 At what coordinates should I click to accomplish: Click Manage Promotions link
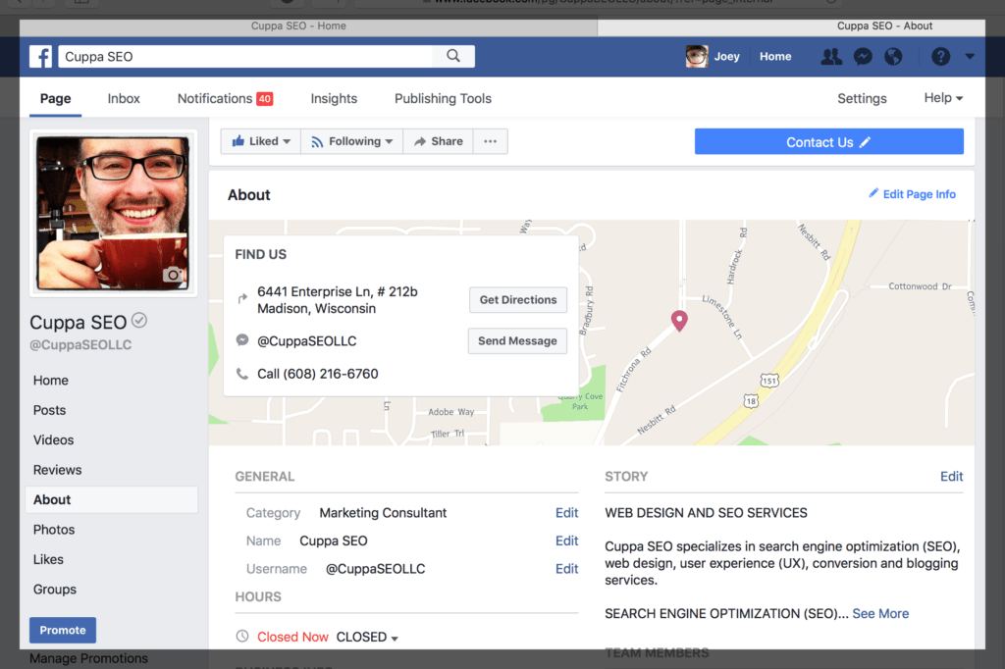click(x=88, y=658)
